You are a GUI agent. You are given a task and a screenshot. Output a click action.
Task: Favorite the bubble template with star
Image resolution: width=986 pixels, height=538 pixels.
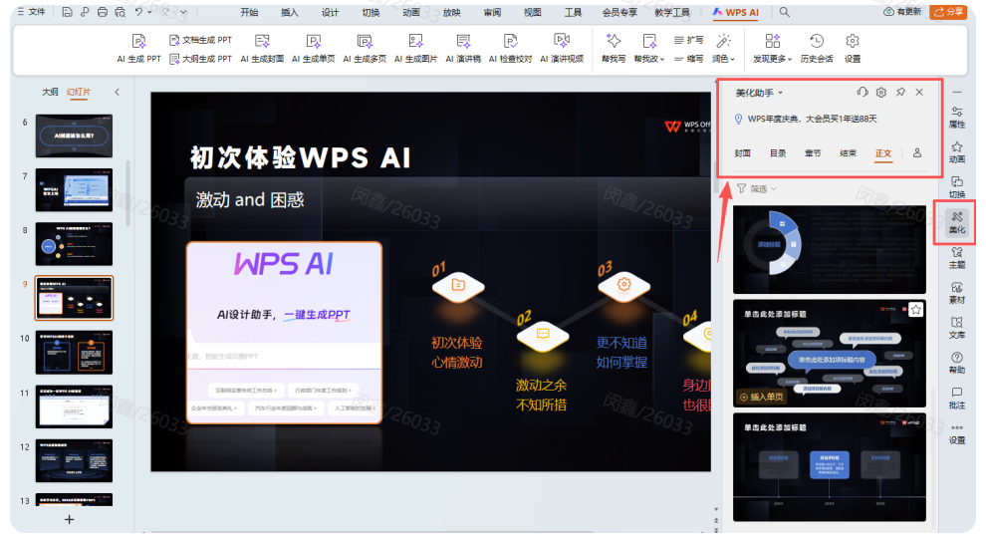pyautogui.click(x=916, y=310)
